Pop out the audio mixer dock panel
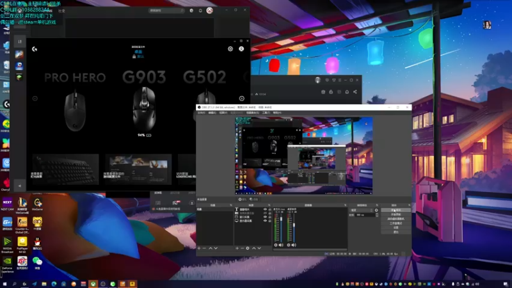Screen dimensions: 512x288 point(346,205)
